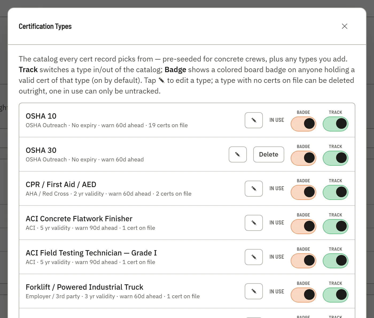Toggle Track for ACI Field Testing Technician
Viewport: 374px width, 318px height.
pyautogui.click(x=336, y=261)
